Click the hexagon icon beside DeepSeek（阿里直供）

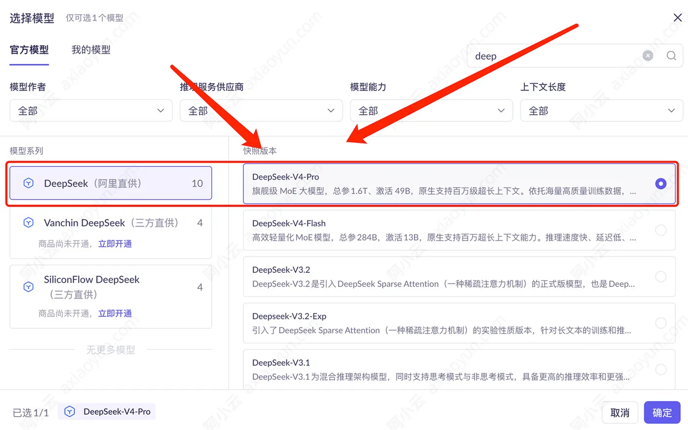coord(29,183)
